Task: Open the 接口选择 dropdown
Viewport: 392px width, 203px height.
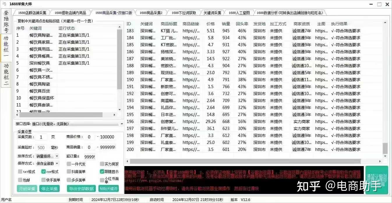Action: coord(121,124)
